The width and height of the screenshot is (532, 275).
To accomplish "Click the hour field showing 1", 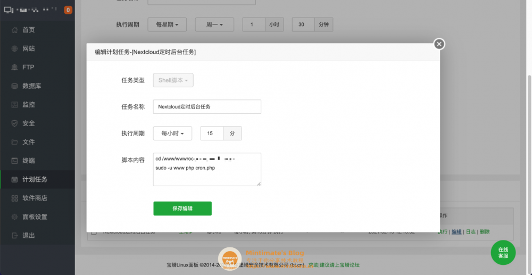I will click(253, 25).
